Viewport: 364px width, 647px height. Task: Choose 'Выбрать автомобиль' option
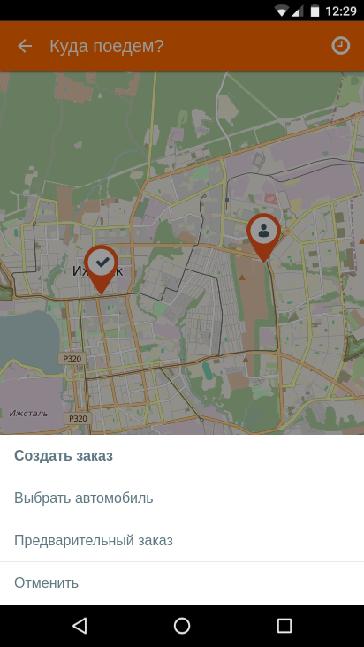pos(182,498)
